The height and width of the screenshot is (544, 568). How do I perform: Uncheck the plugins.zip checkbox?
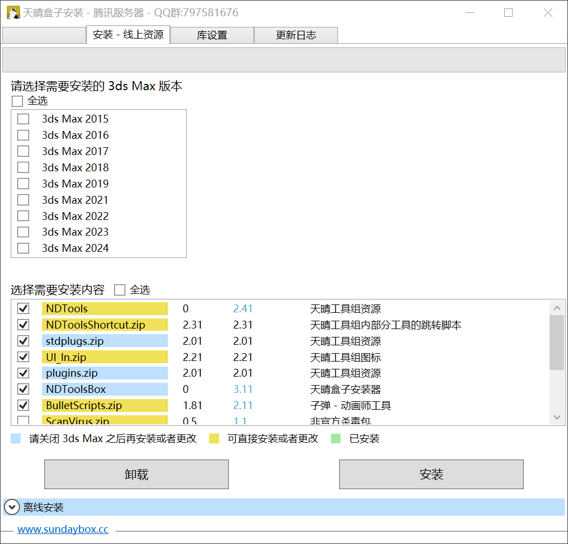(x=23, y=373)
